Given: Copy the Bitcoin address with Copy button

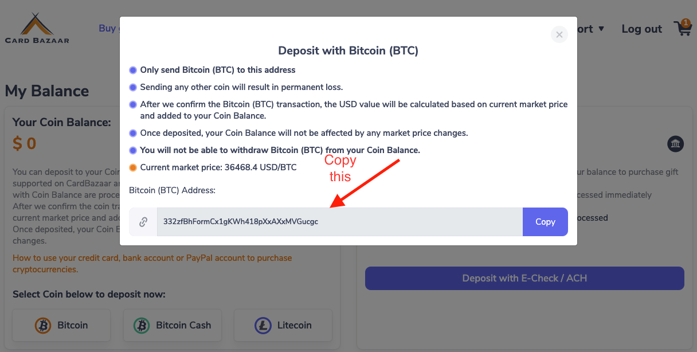Looking at the screenshot, I should [545, 222].
